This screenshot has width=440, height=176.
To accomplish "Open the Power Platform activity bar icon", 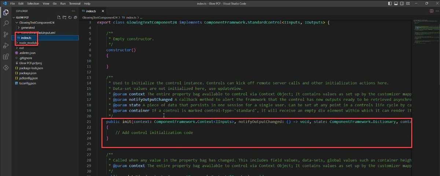I will point(5,68).
